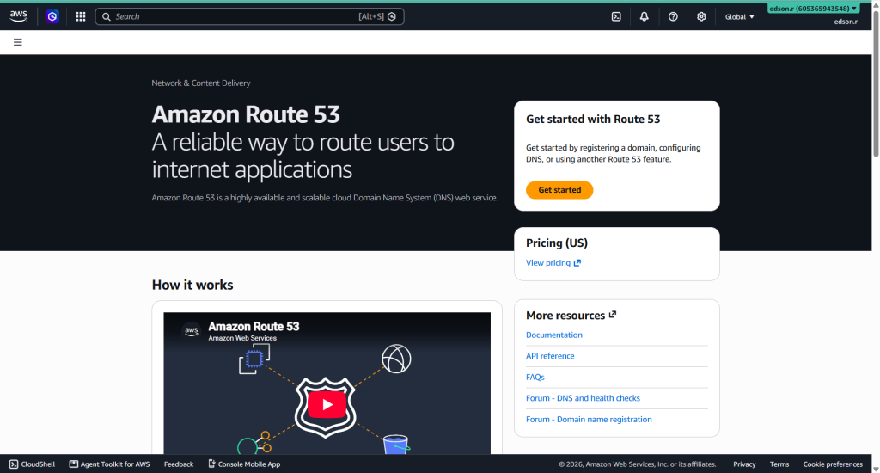Image resolution: width=880 pixels, height=473 pixels.
Task: Open Agent Toolkit for AWS
Action: click(109, 464)
